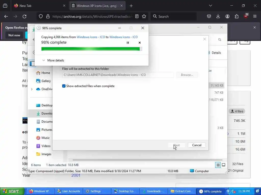Click the green copy progress bar

click(92, 49)
